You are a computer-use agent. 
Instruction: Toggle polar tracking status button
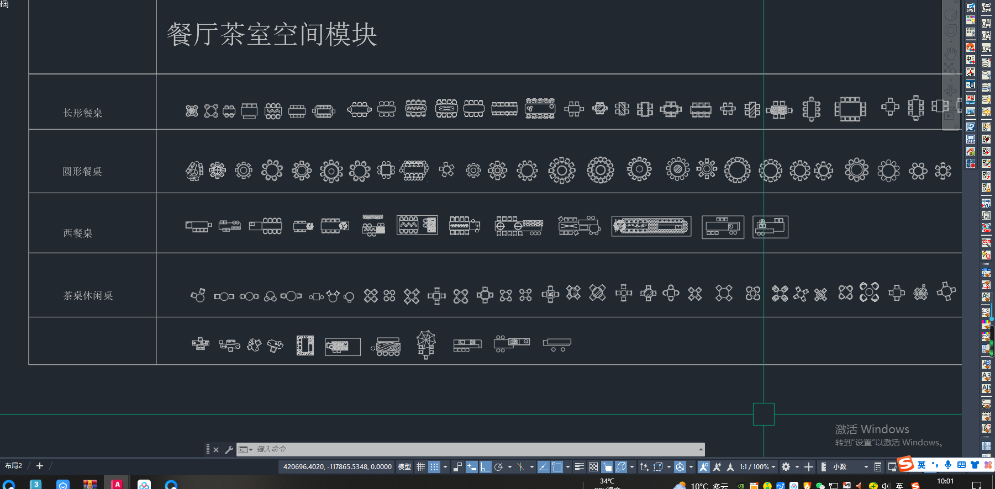tap(498, 467)
